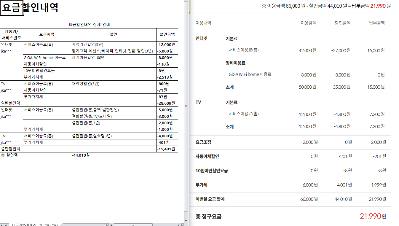Select the 상품명/서비스번호 header cell
This screenshot has height=226, width=399.
[x=11, y=35]
